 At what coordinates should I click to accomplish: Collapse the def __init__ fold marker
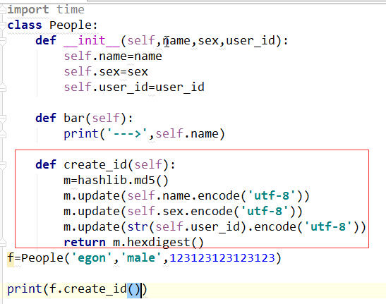click(x=2, y=41)
